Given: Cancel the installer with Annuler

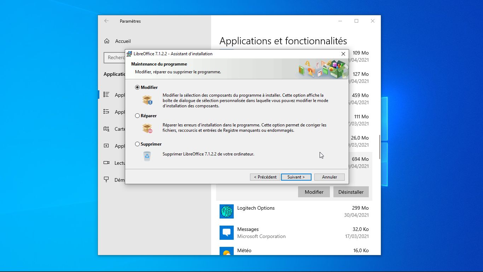Looking at the screenshot, I should point(330,177).
